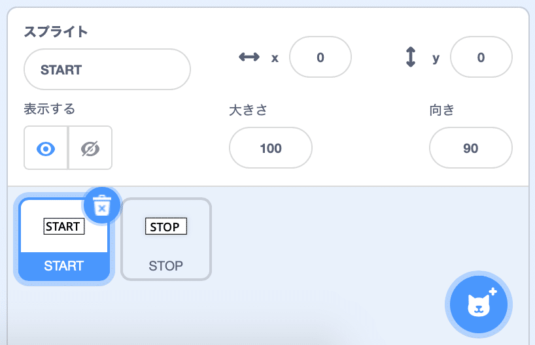535x345 pixels.
Task: Delete the START sprite with trash icon
Action: 101,205
